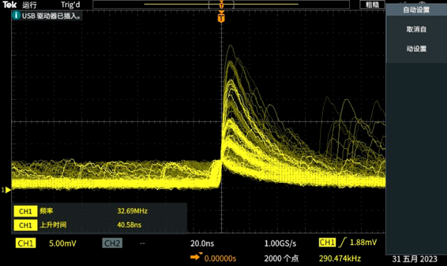Viewport: 447px width, 266px height.
Task: Click the 5.00mV vertical scale readout
Action: point(62,244)
